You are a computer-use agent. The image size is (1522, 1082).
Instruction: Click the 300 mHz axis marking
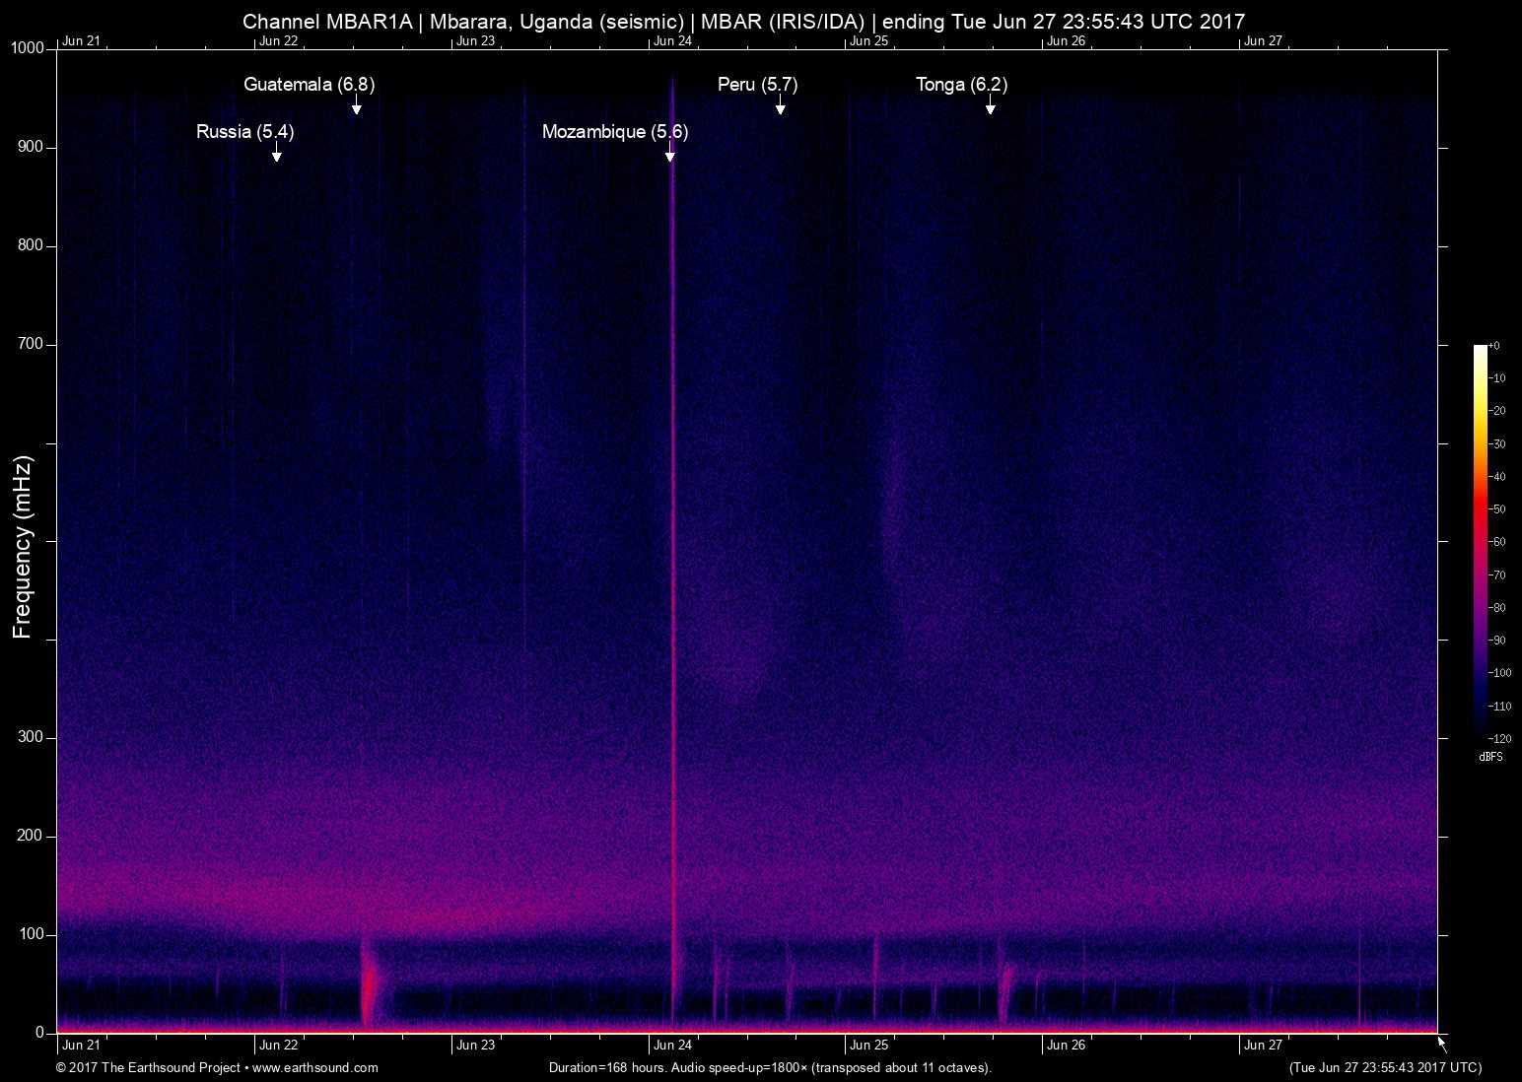30,735
